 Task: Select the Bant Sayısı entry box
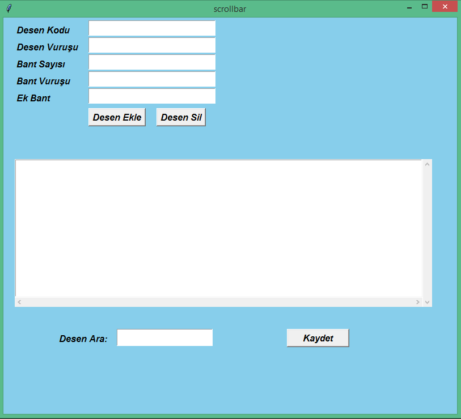152,62
